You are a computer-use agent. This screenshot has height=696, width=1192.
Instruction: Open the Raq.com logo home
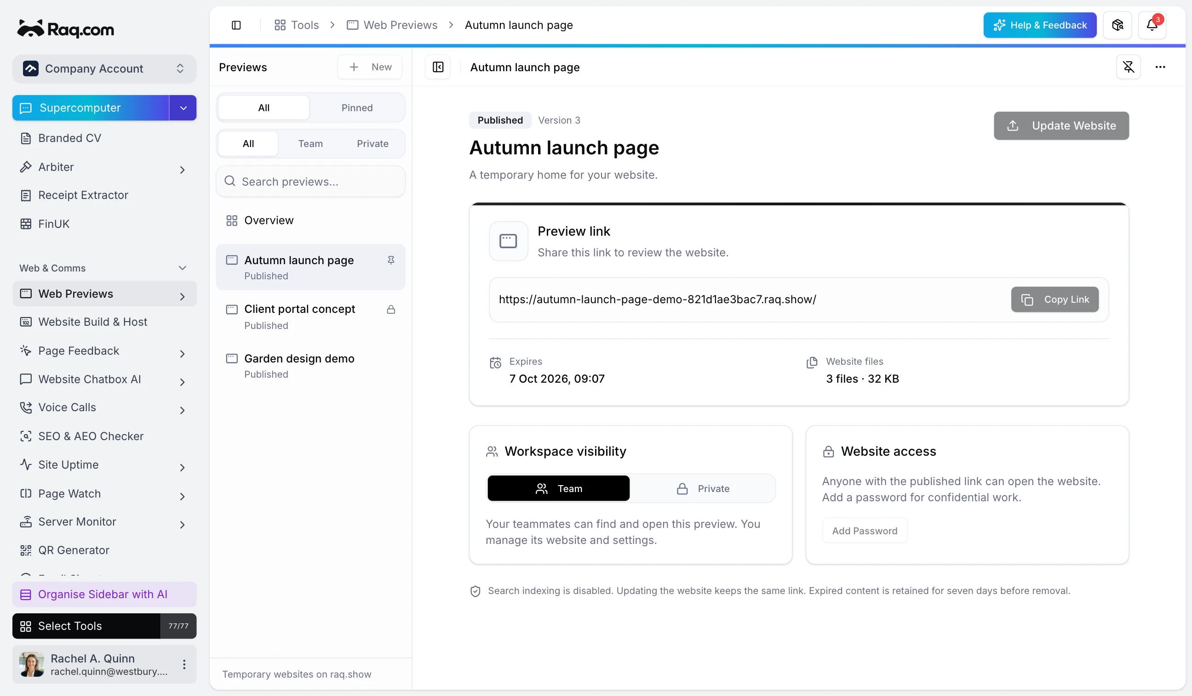click(66, 29)
